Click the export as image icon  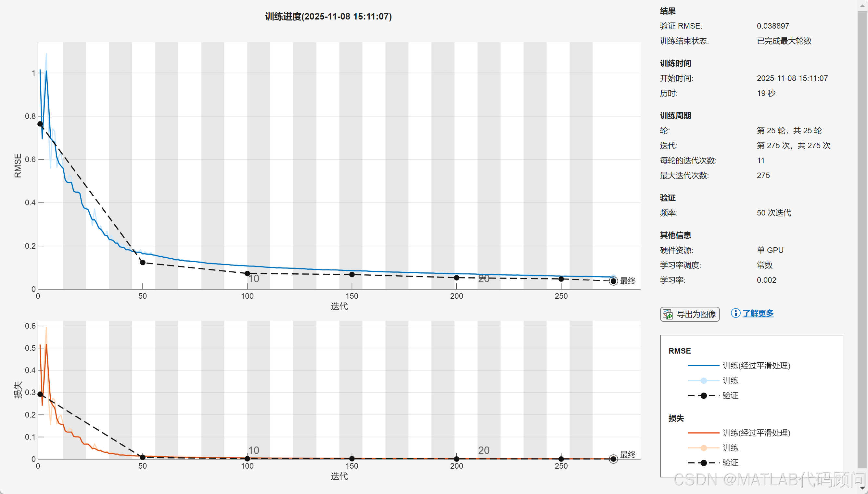tap(668, 314)
